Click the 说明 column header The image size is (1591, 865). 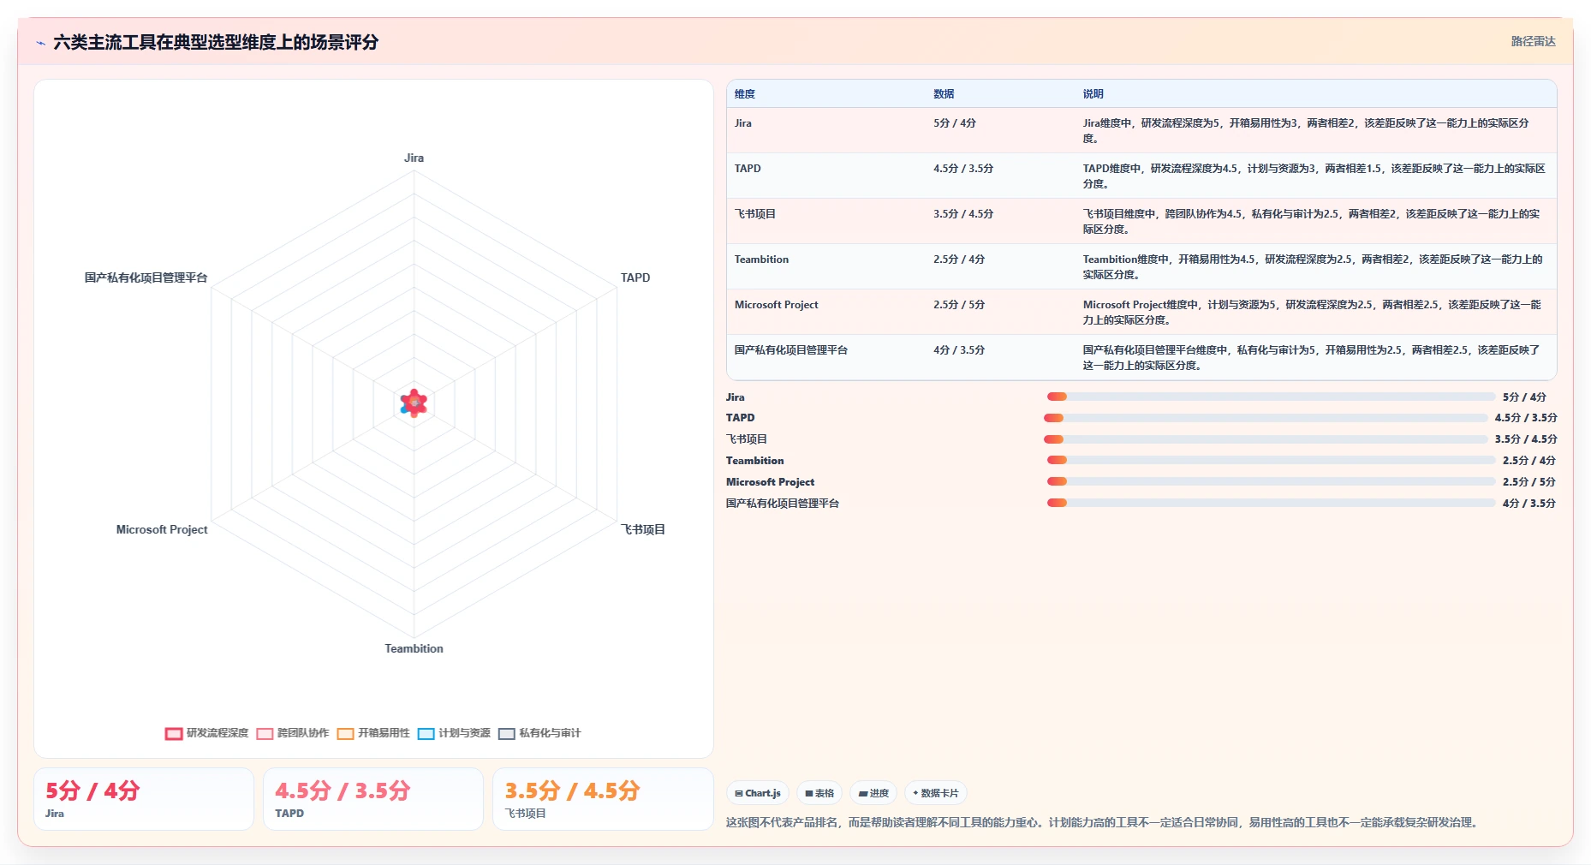click(x=1093, y=94)
